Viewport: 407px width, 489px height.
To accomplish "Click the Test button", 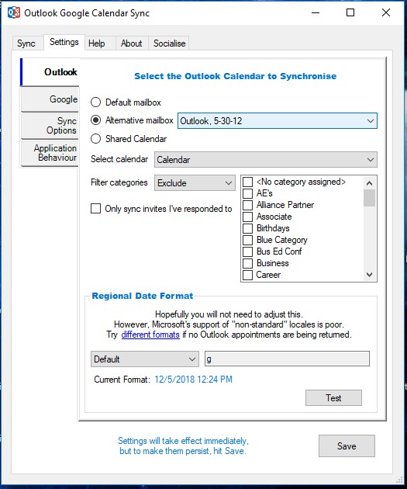I will (x=333, y=398).
